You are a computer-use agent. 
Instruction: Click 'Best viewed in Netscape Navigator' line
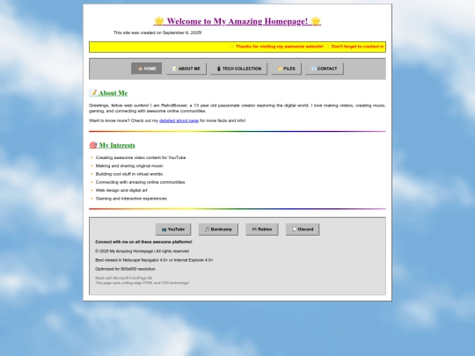point(154,260)
